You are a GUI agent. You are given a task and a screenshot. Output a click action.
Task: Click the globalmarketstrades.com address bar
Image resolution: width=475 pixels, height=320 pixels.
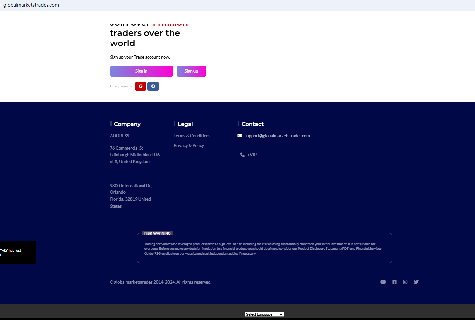point(31,5)
